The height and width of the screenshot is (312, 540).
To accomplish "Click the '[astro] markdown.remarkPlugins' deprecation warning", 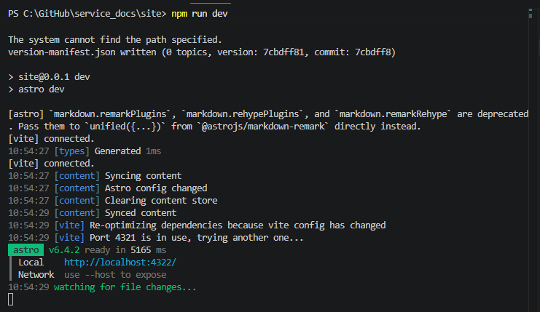I will pyautogui.click(x=268, y=120).
